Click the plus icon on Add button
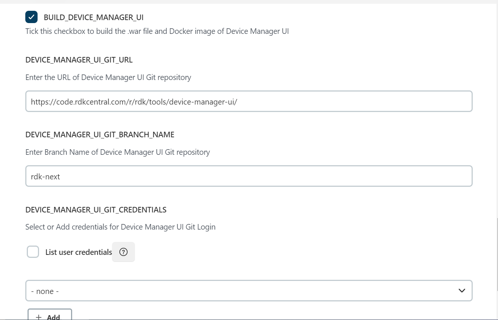498x320 pixels. (x=39, y=317)
